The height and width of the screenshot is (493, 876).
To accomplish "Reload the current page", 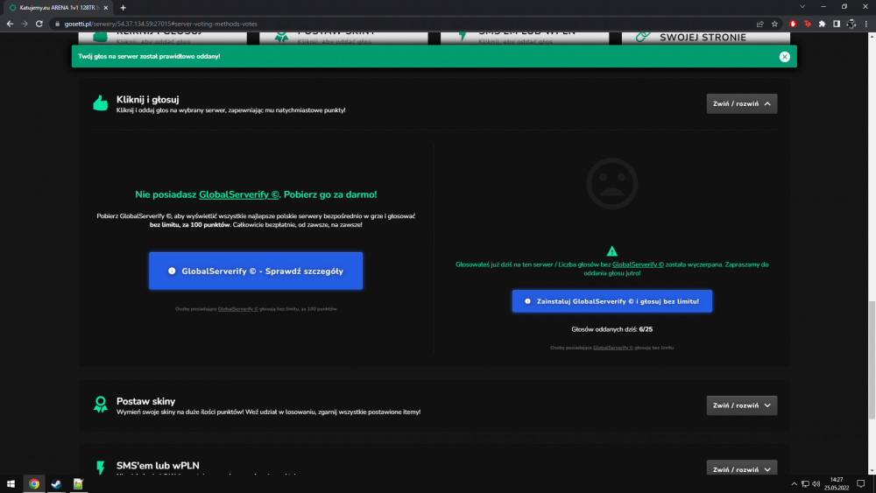I will (x=39, y=24).
